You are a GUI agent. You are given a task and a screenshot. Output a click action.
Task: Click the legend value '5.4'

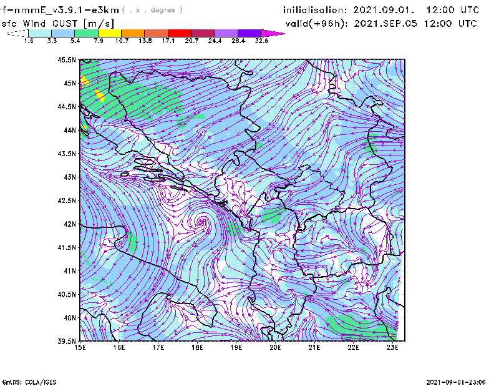pos(75,41)
